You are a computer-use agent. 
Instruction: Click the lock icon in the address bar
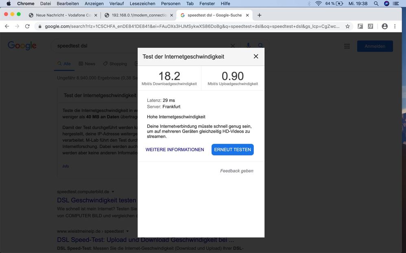coord(40,26)
